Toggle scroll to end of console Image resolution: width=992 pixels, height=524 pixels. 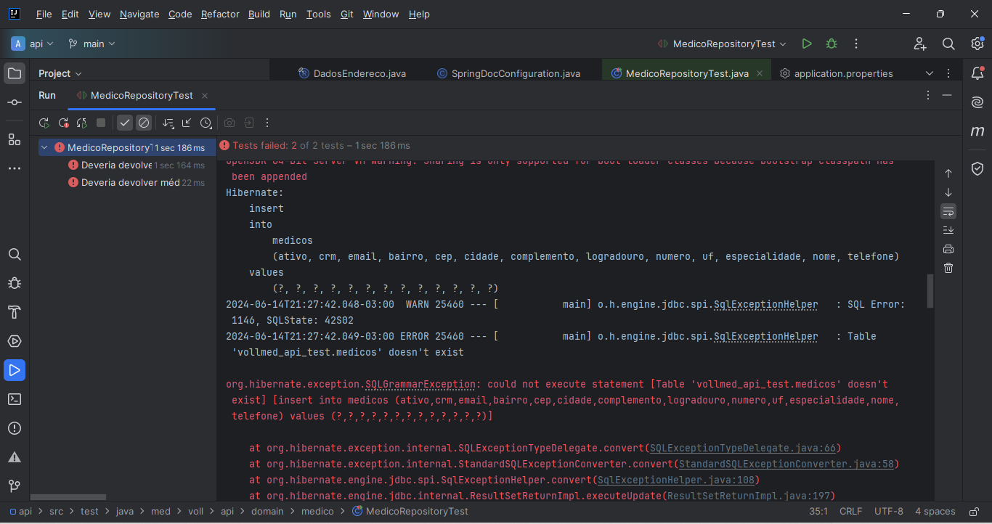point(948,230)
